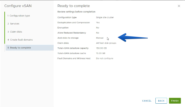Click 'Fault Domains and Witness Host' label
The width and height of the screenshot is (185, 107).
tap(74, 58)
